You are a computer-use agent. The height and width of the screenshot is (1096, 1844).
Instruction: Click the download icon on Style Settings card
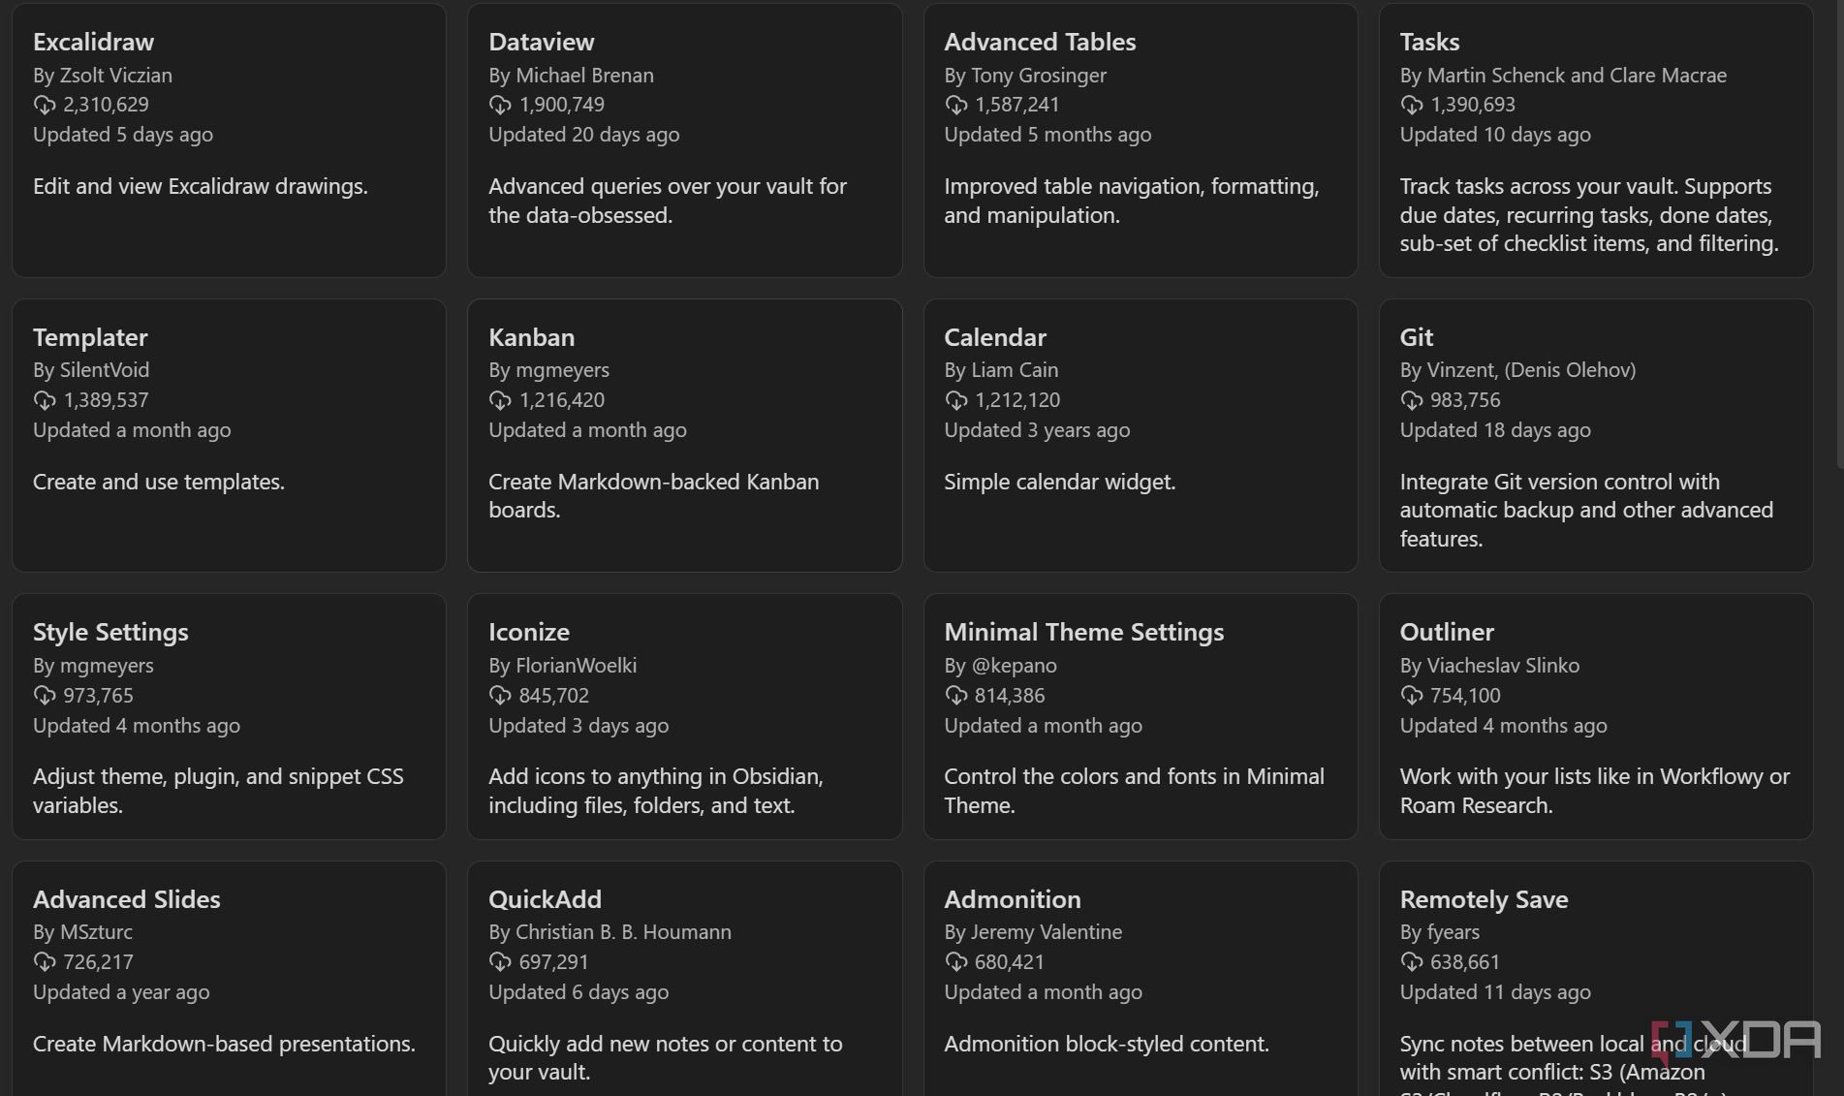click(45, 696)
